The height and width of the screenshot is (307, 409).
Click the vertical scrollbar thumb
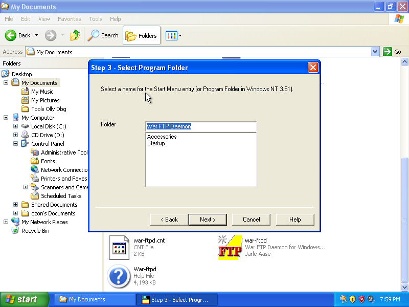[x=404, y=220]
